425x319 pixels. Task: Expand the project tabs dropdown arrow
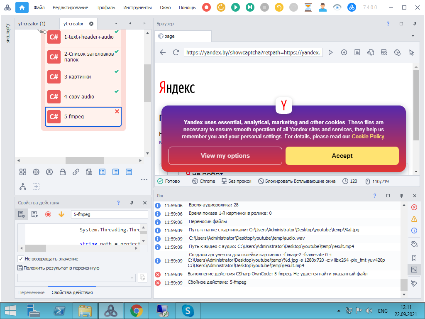click(x=116, y=24)
